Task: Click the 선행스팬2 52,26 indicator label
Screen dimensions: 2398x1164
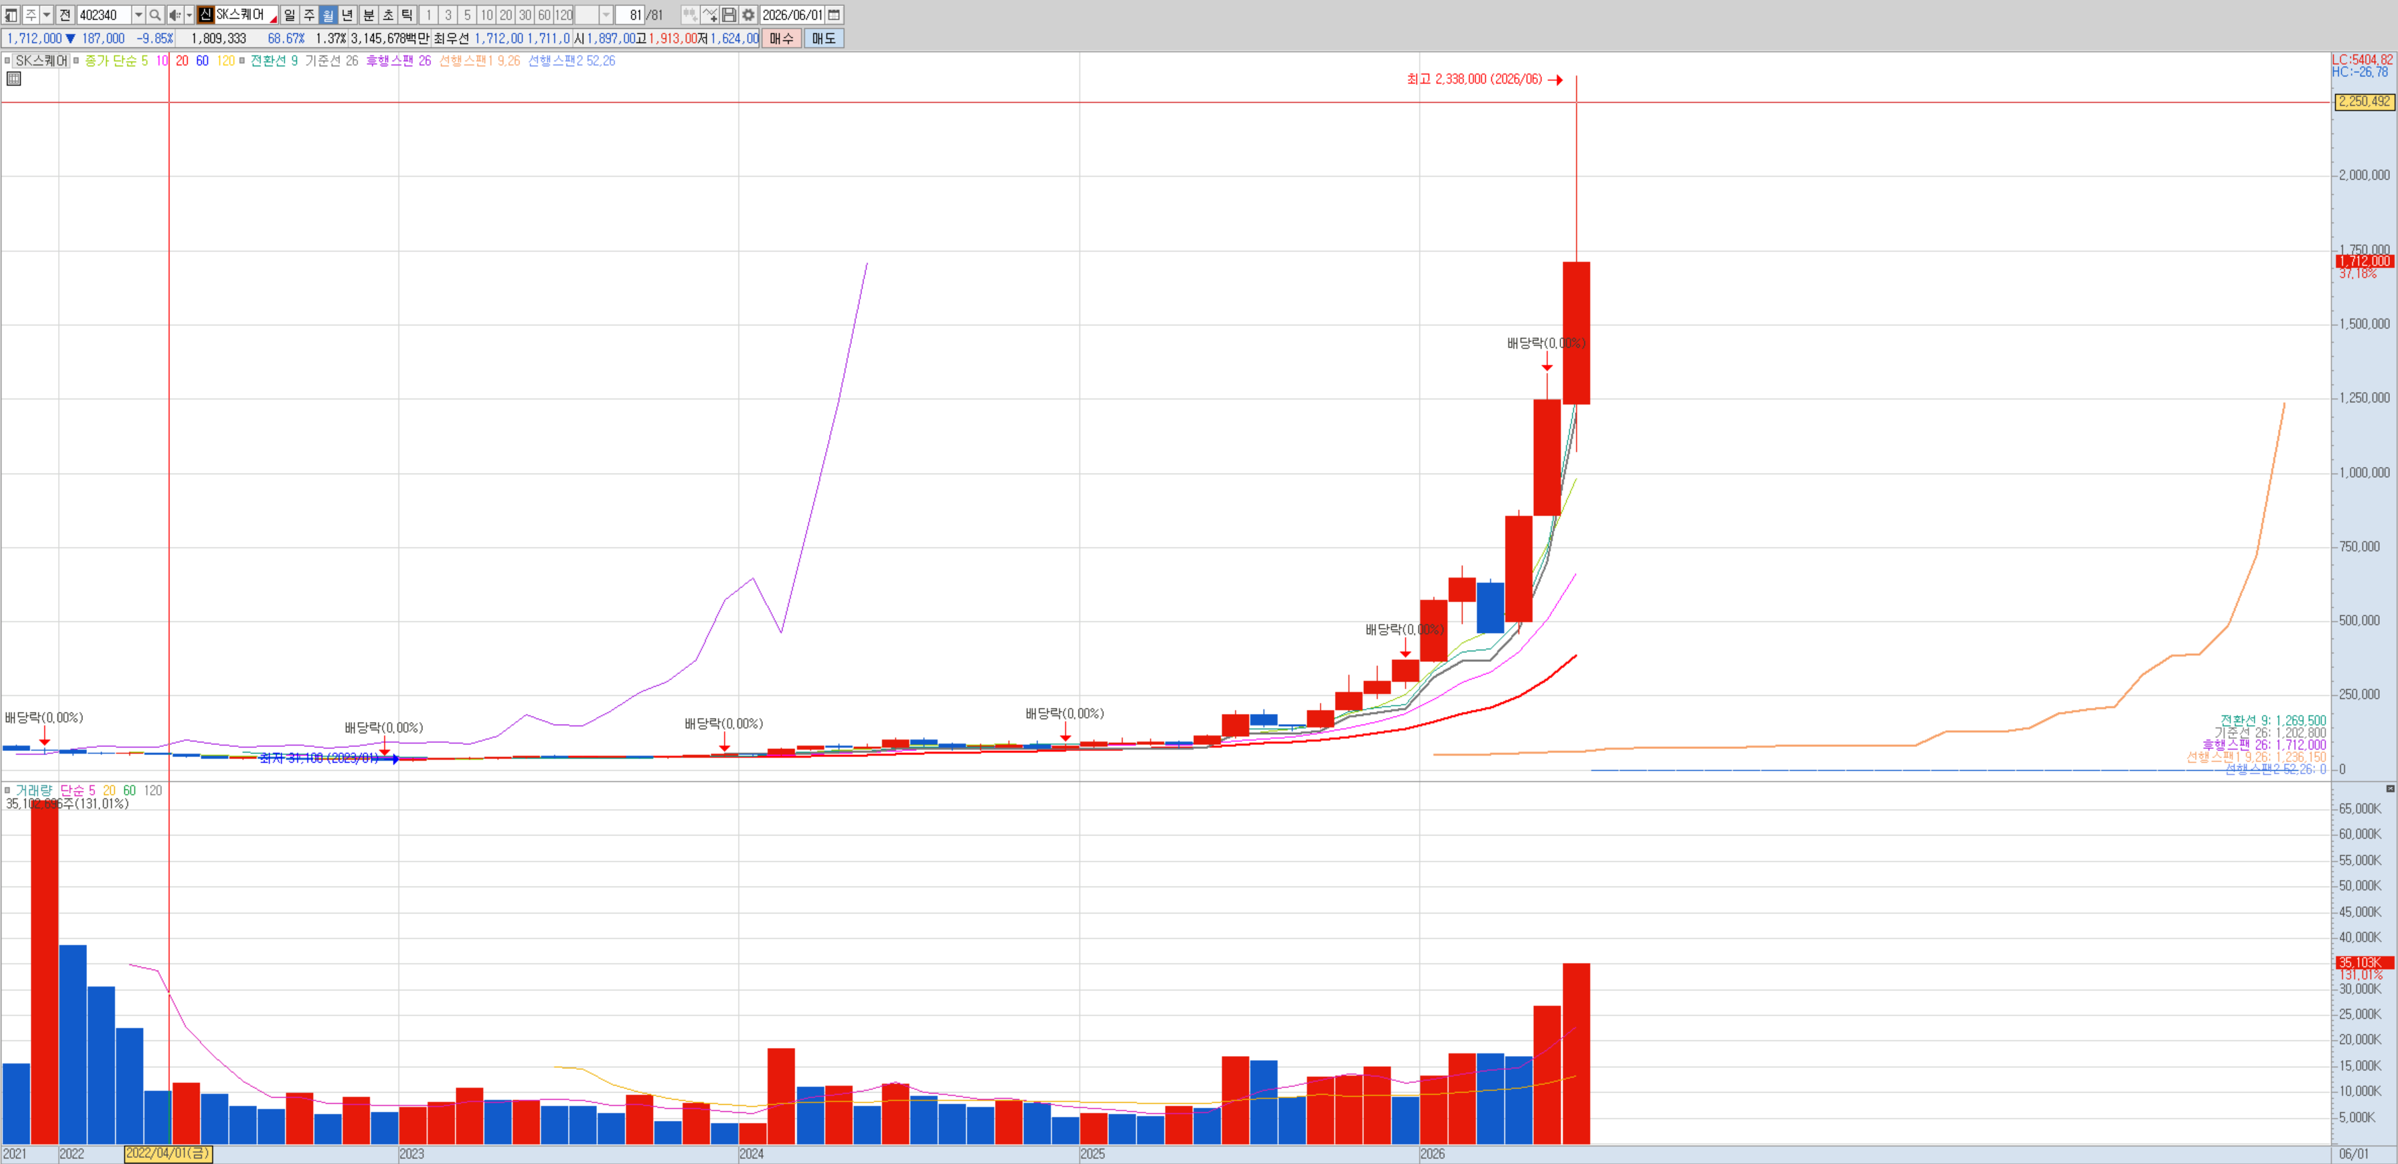Action: (x=571, y=61)
